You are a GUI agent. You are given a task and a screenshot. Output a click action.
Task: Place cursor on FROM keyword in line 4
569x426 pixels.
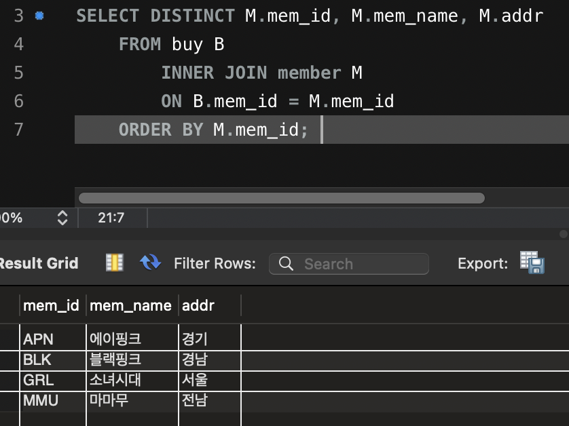(x=140, y=44)
